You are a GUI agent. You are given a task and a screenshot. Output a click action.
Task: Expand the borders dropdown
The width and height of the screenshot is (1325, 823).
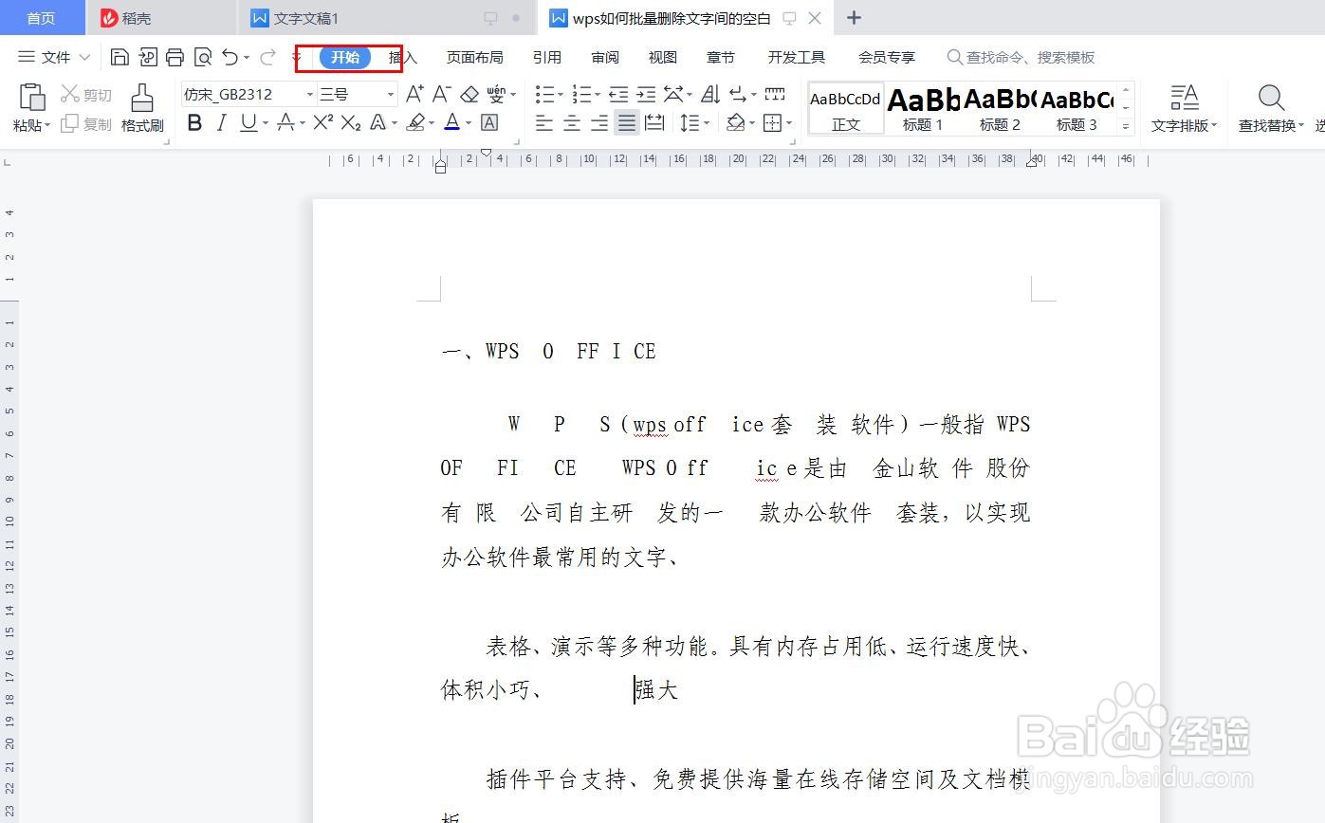tap(790, 123)
